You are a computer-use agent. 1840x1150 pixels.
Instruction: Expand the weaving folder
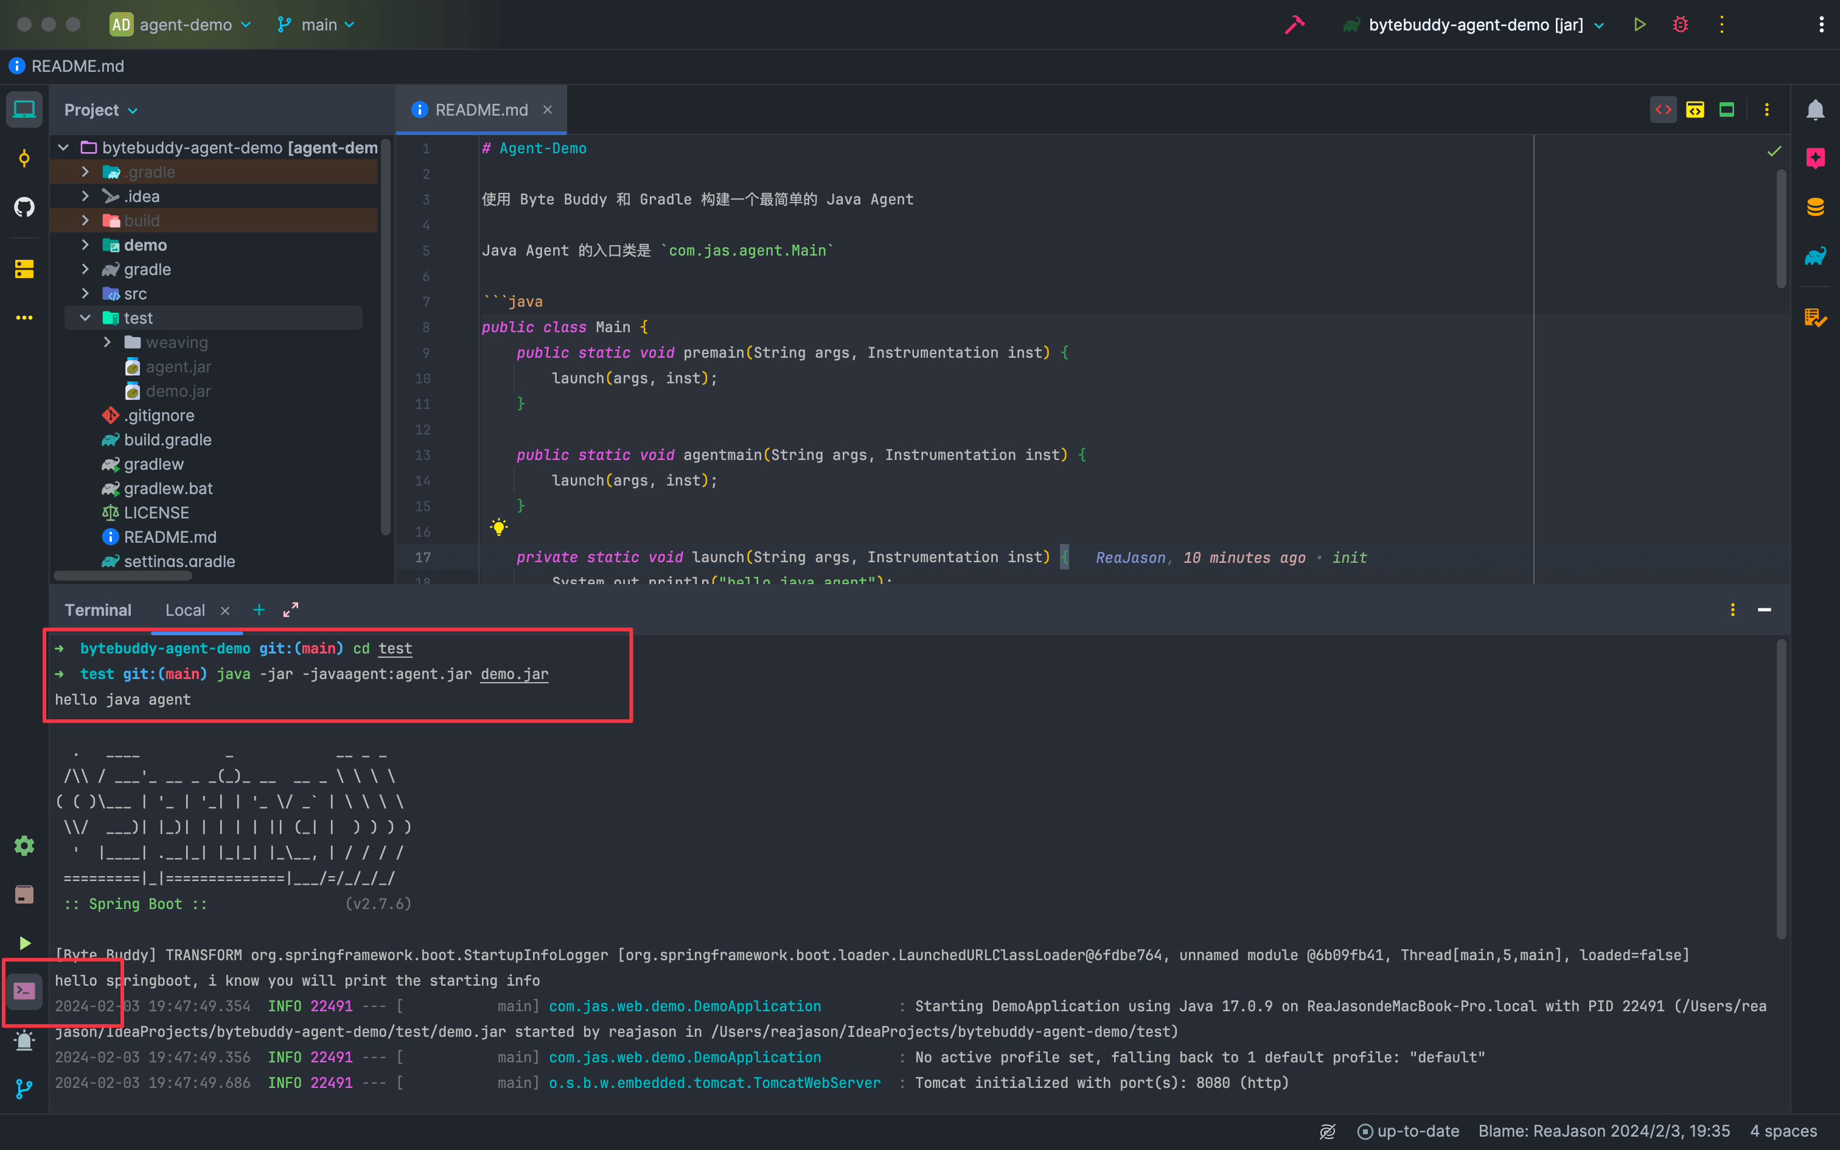(107, 342)
